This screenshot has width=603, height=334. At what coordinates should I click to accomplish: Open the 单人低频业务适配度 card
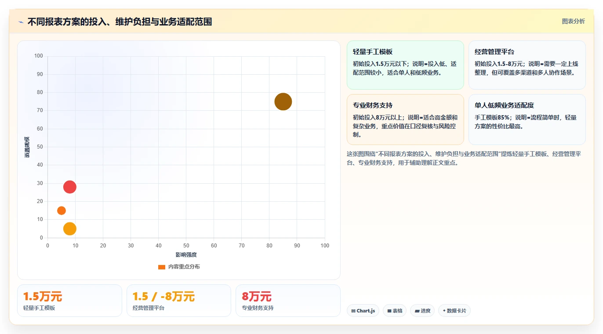pyautogui.click(x=527, y=120)
